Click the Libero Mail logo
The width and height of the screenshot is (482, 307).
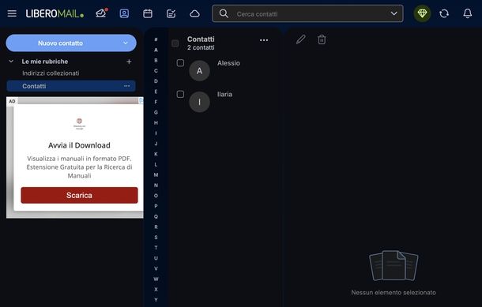(x=55, y=13)
